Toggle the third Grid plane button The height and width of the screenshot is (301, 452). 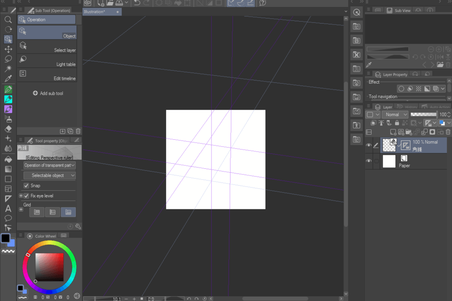(x=68, y=212)
